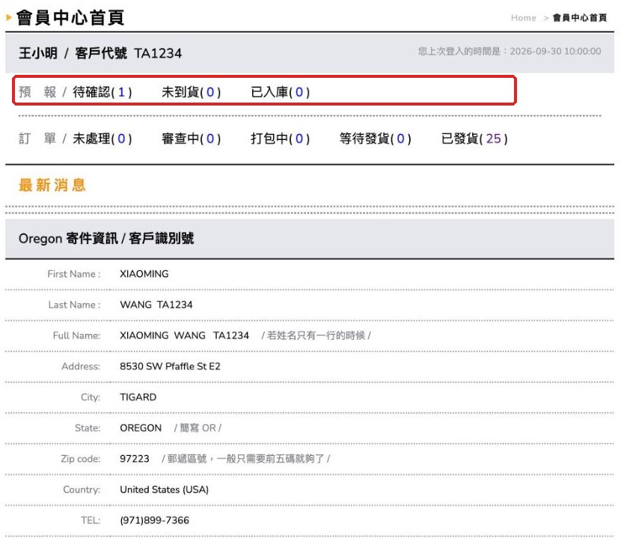Click the customer code TA1234 in header
Image resolution: width=621 pixels, height=545 pixels.
pos(158,53)
